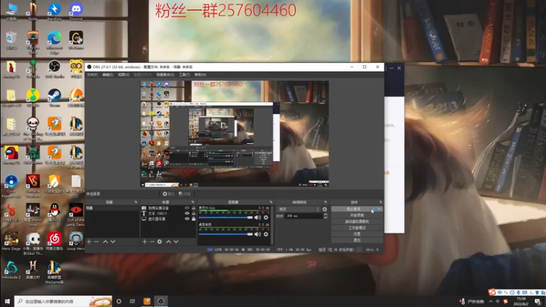The height and width of the screenshot is (307, 546).
Task: Increase transition duration with the up arrow
Action: click(x=326, y=214)
